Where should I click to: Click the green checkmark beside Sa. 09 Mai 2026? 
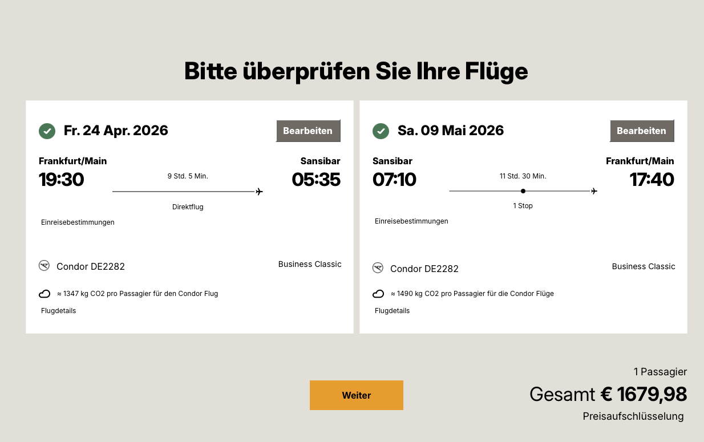381,131
